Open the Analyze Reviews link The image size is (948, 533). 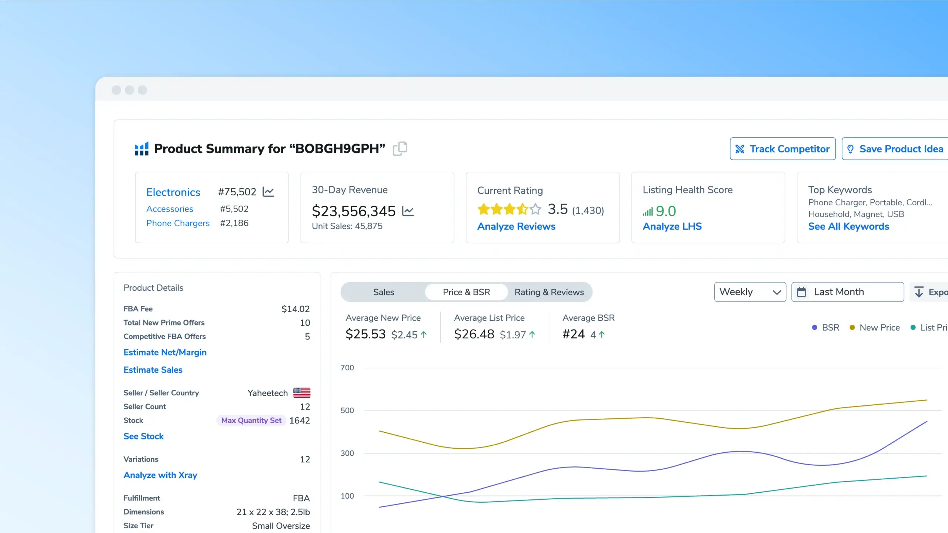coord(516,226)
